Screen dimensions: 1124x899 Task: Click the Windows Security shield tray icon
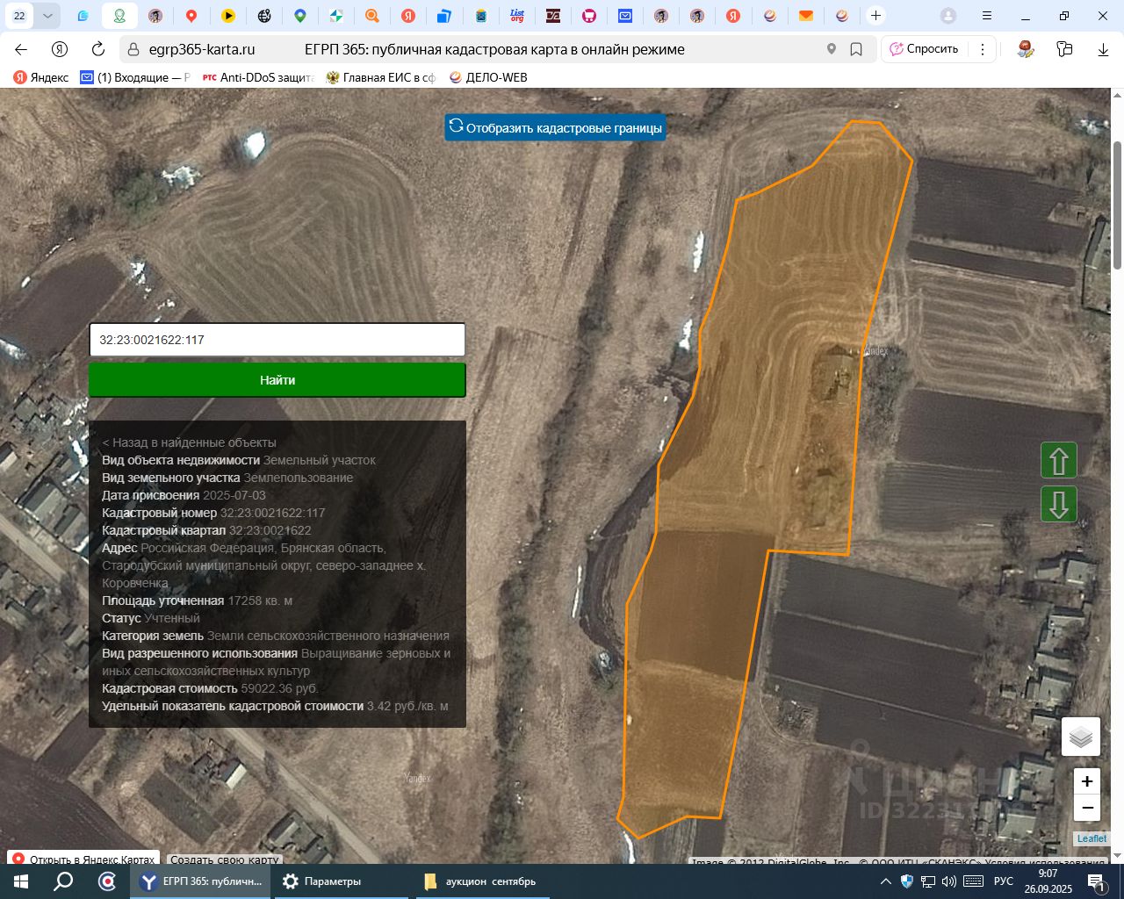907,881
